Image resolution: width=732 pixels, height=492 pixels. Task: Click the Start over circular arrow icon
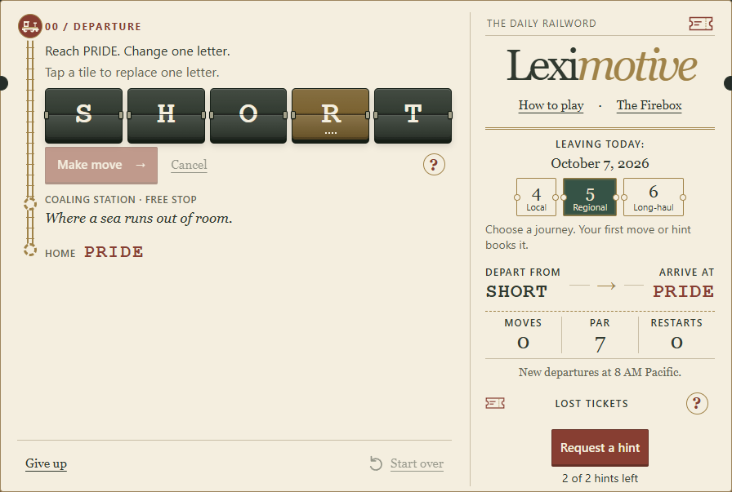pyautogui.click(x=376, y=463)
